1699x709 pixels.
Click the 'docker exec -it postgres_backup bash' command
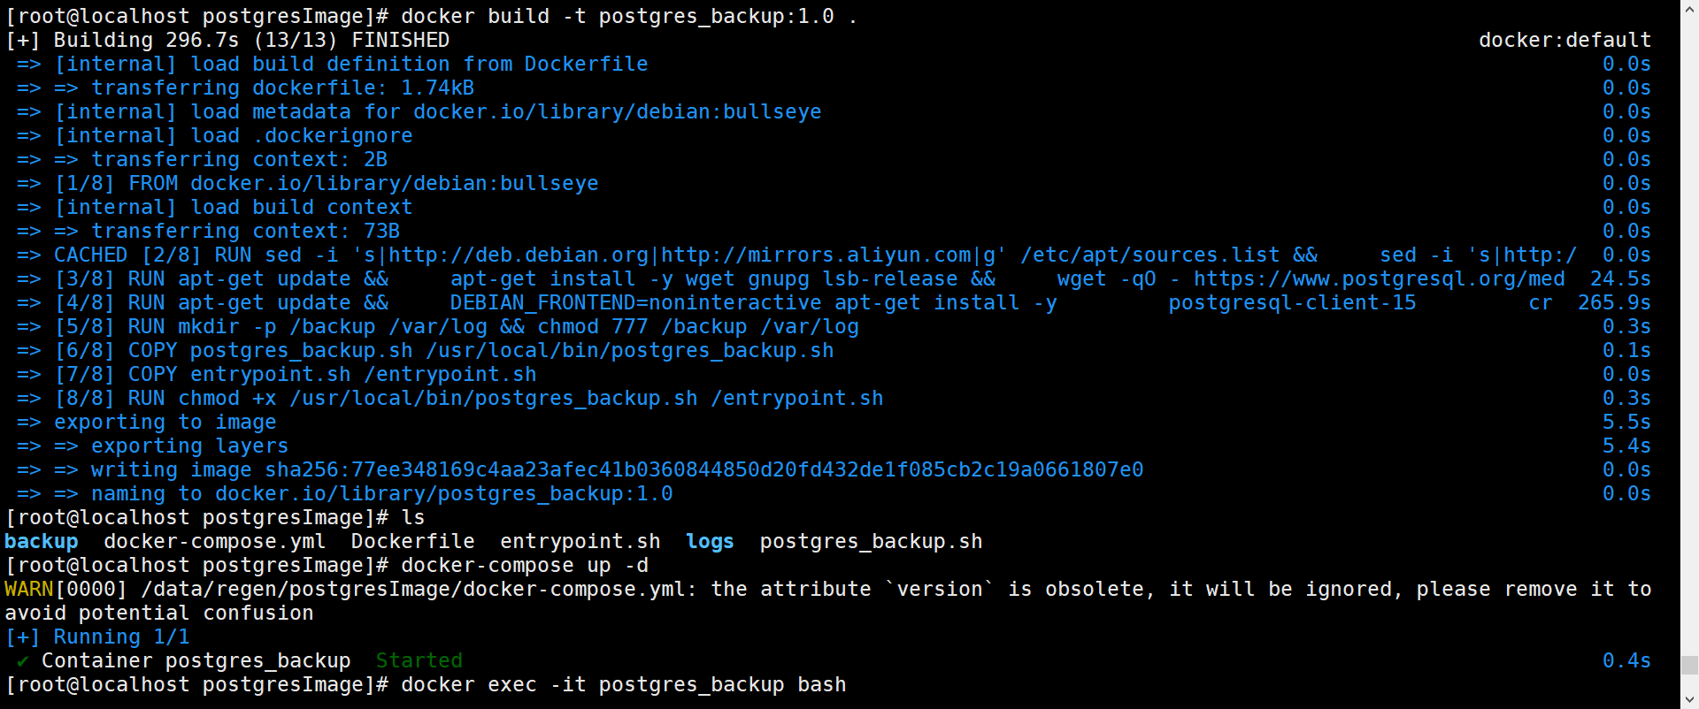click(623, 685)
